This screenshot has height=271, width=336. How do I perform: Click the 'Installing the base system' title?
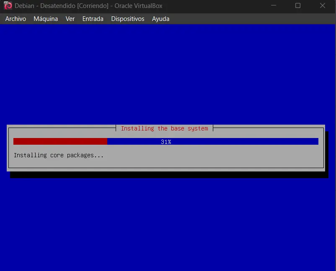(165, 128)
